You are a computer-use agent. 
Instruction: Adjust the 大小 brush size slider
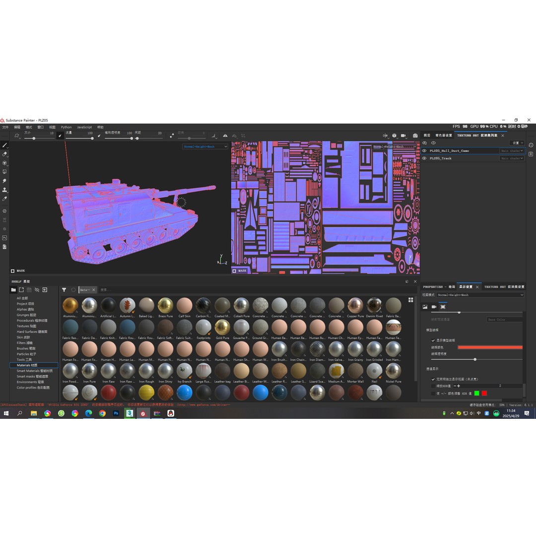coord(39,138)
